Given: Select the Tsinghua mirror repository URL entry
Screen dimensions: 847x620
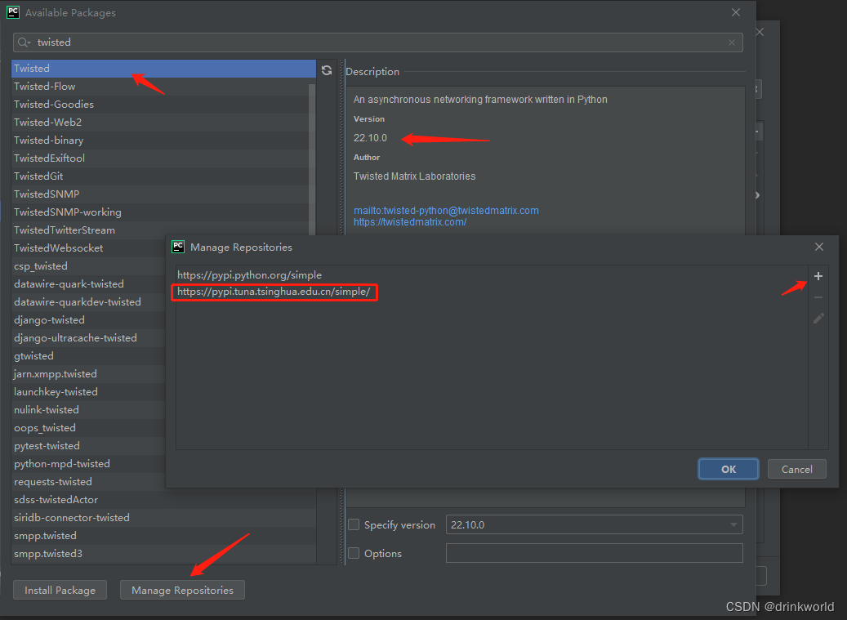Looking at the screenshot, I should pyautogui.click(x=274, y=292).
